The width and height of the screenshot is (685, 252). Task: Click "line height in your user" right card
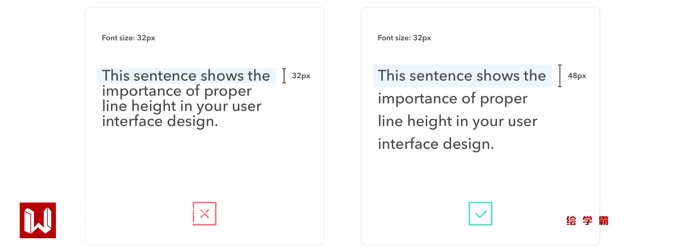click(458, 121)
